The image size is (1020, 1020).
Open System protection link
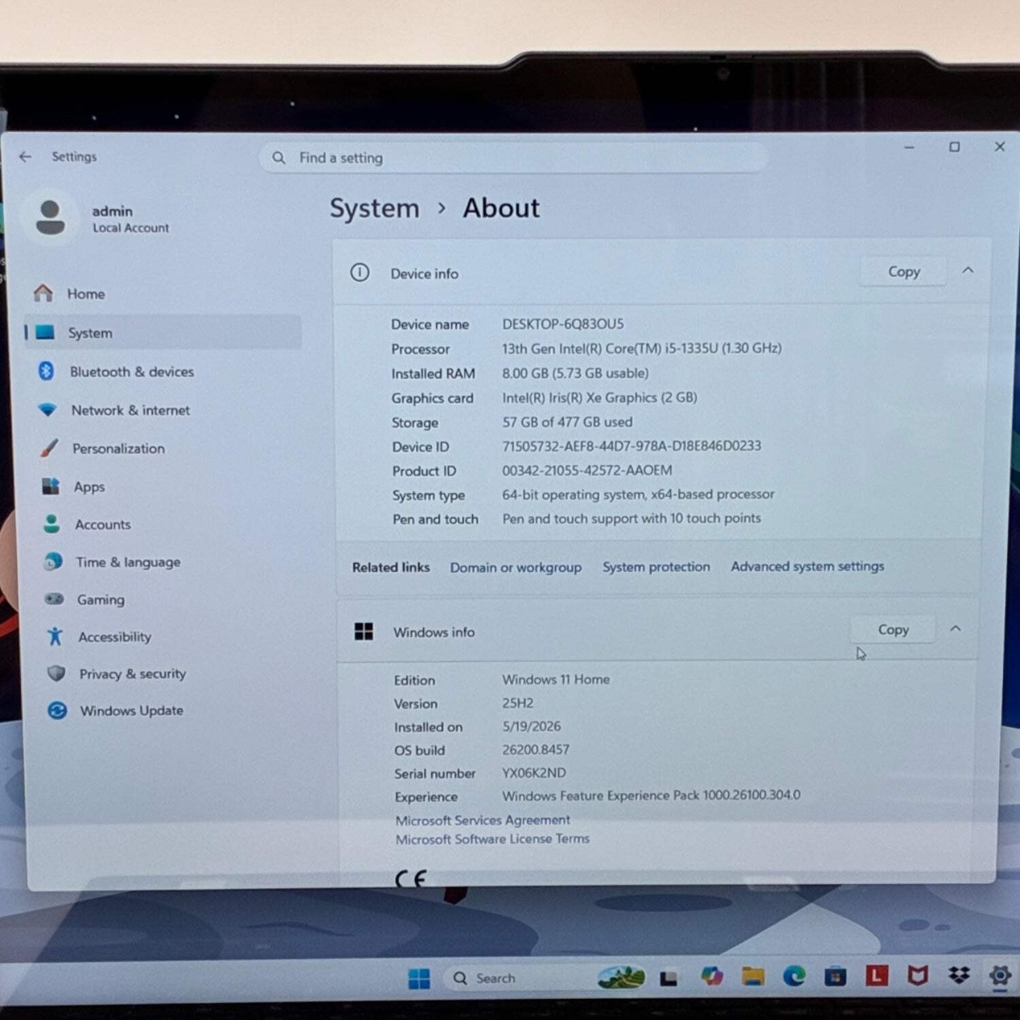[x=656, y=566]
